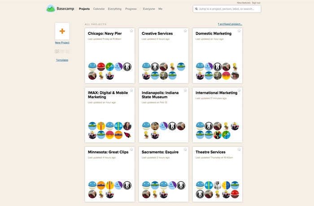The image size is (314, 206).
Task: Star IMAX: Digital & Mobile Marketing project
Action: coord(131,90)
